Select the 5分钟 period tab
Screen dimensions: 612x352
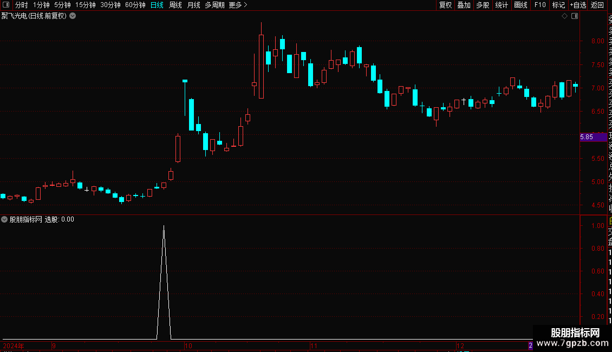pyautogui.click(x=62, y=5)
